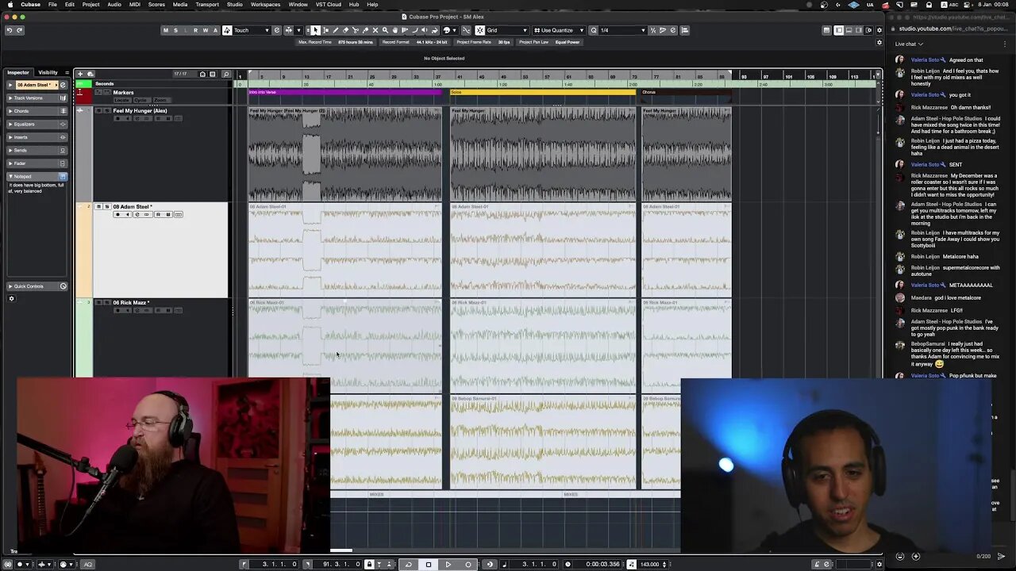Open the File menu
The image size is (1016, 571).
(52, 4)
